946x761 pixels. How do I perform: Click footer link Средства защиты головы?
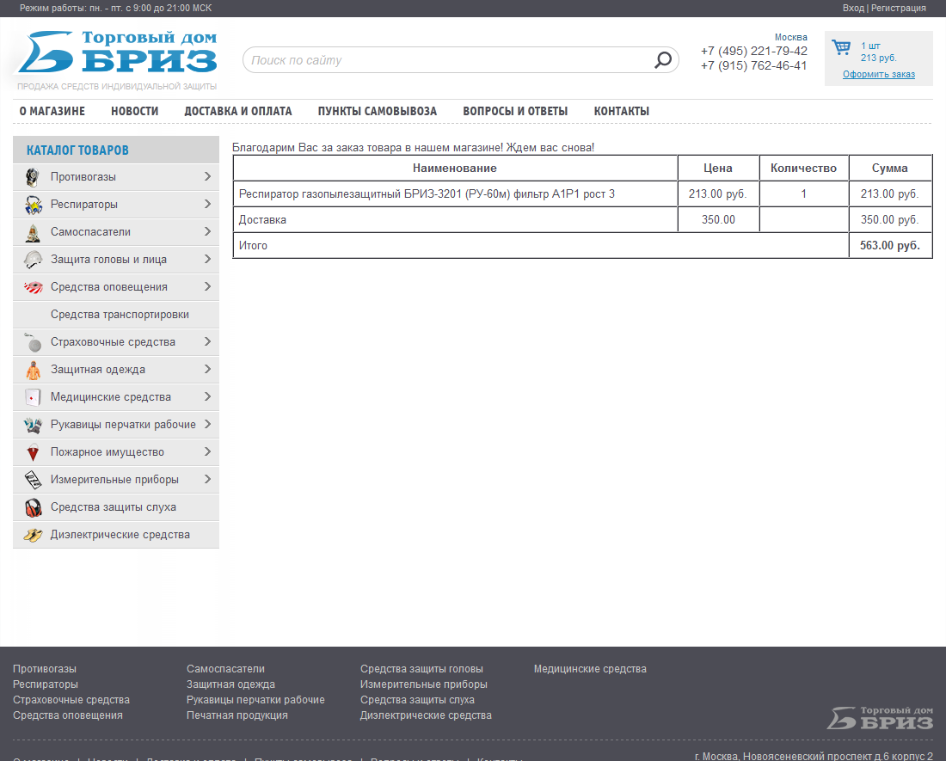tap(421, 669)
